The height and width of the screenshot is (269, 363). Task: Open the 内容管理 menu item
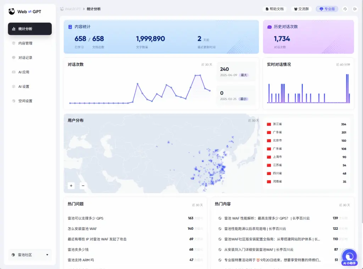coord(25,43)
